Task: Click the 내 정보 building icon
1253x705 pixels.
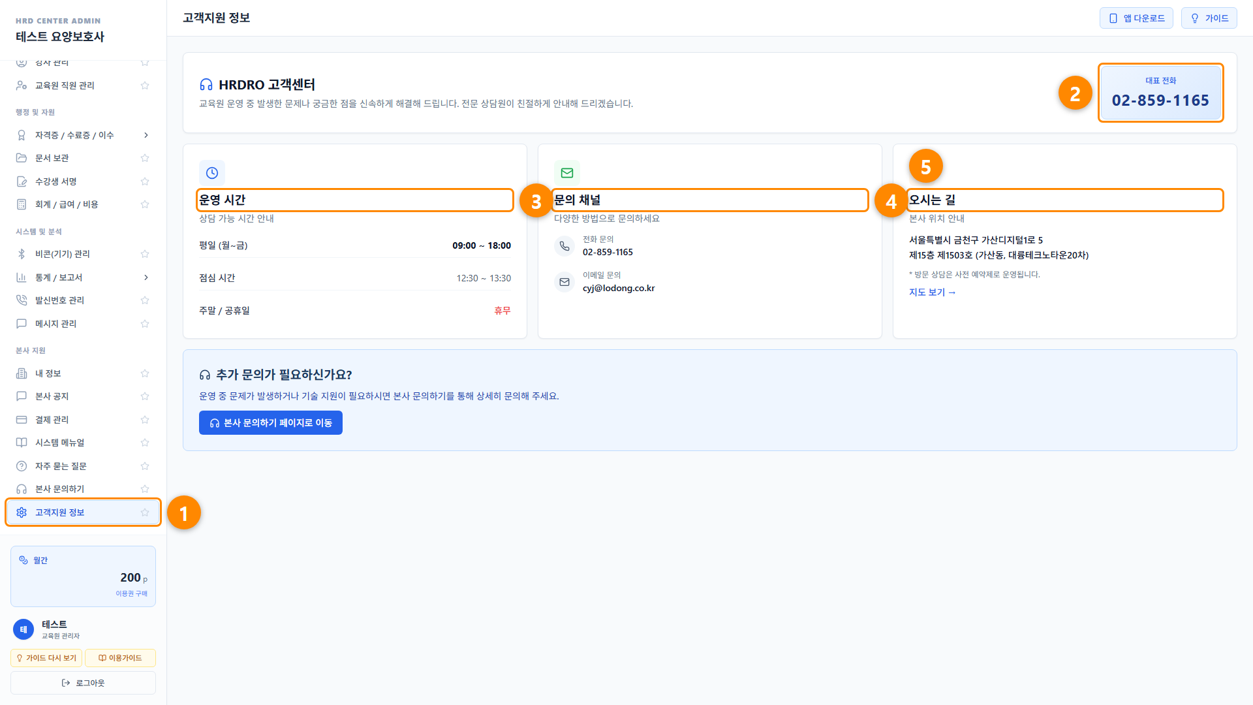Action: (x=22, y=373)
